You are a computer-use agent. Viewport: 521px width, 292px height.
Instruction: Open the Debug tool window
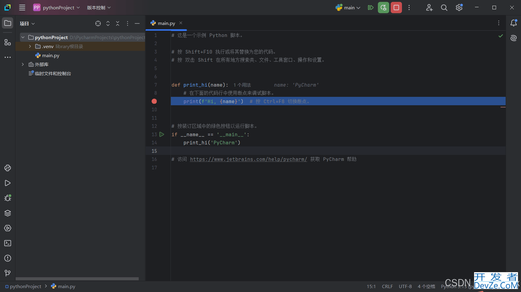[x=8, y=198]
